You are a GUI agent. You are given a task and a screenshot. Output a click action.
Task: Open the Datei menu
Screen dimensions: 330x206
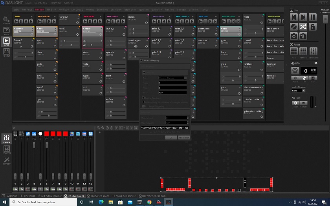point(28,3)
